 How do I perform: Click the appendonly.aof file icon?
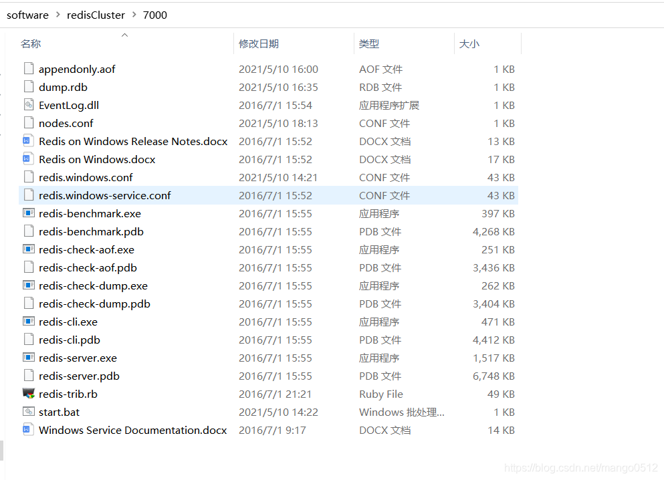coord(28,69)
